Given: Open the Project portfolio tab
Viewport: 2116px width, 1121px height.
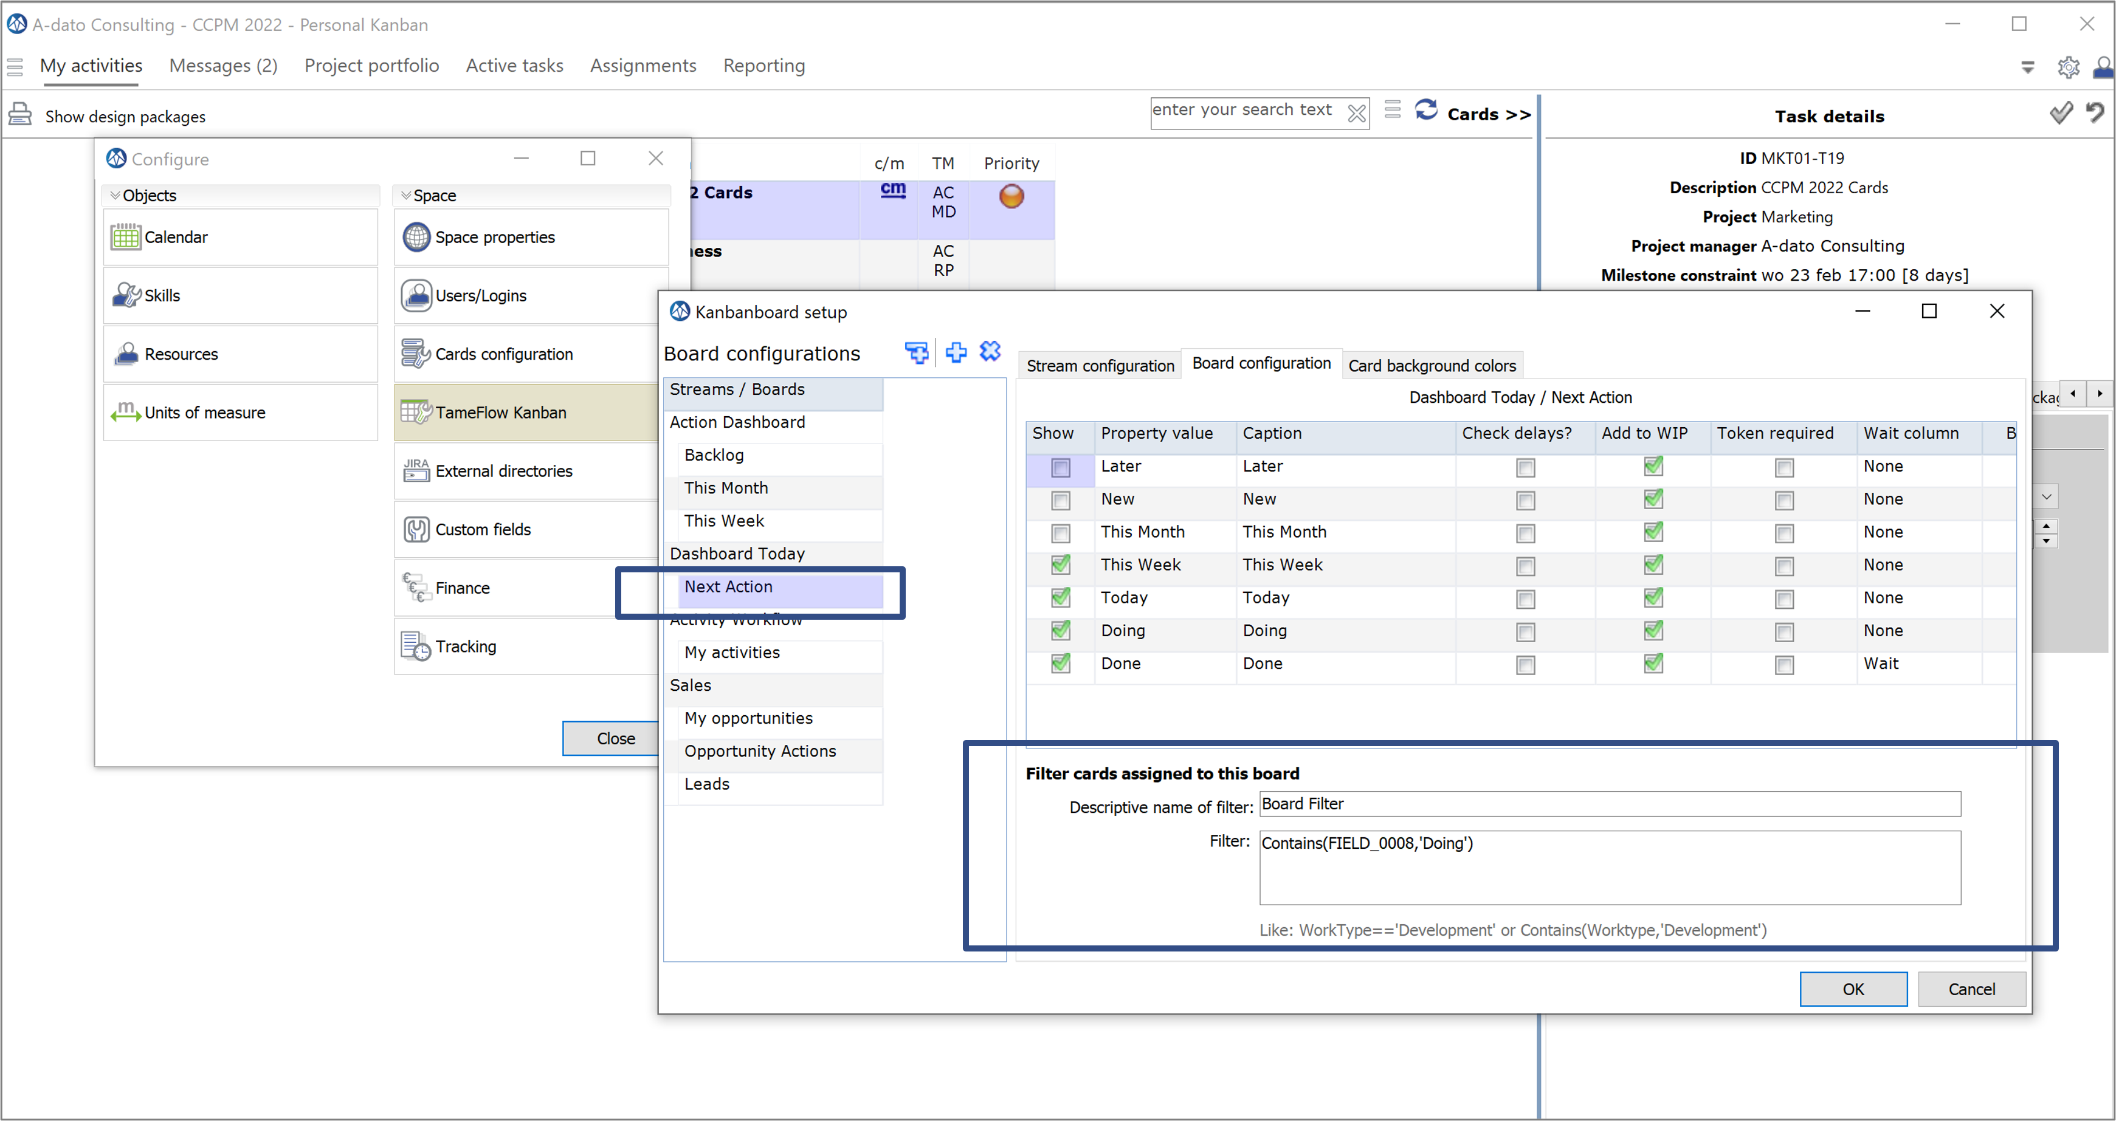Looking at the screenshot, I should pyautogui.click(x=371, y=66).
